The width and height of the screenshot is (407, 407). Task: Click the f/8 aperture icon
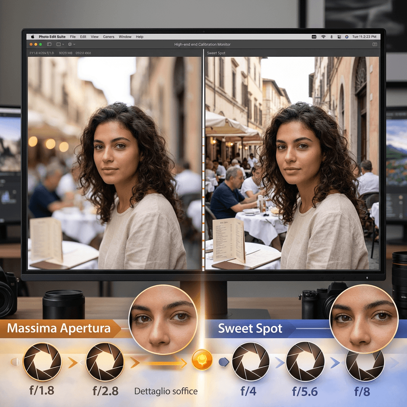365,366
